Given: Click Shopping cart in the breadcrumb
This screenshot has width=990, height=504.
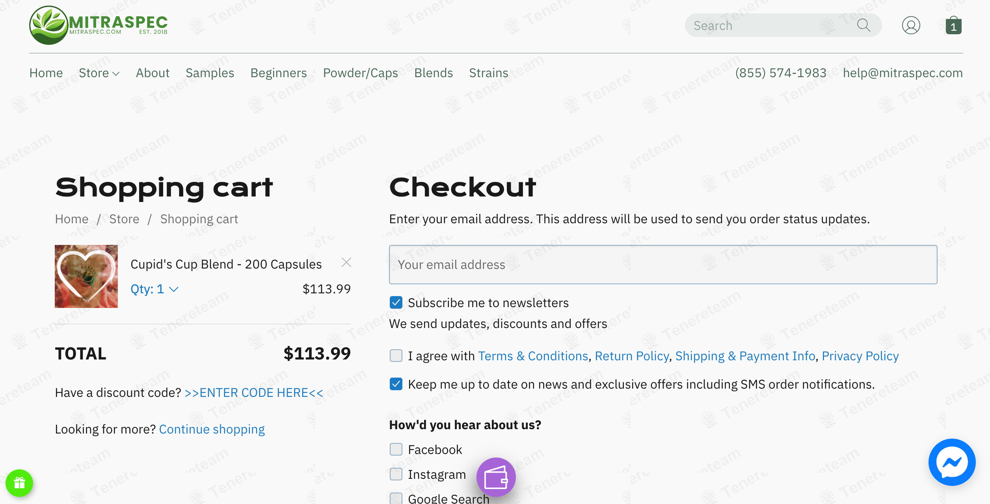Looking at the screenshot, I should coord(199,219).
